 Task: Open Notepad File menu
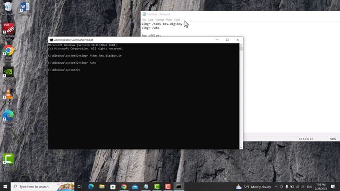144,20
